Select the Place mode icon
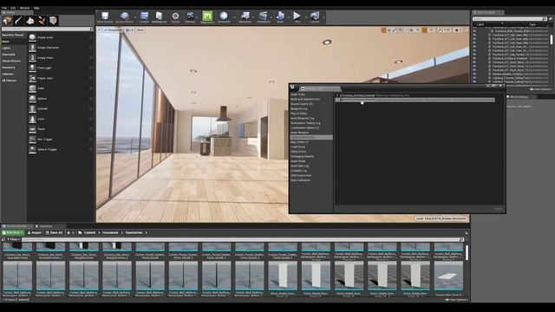The image size is (555, 312). pos(7,21)
